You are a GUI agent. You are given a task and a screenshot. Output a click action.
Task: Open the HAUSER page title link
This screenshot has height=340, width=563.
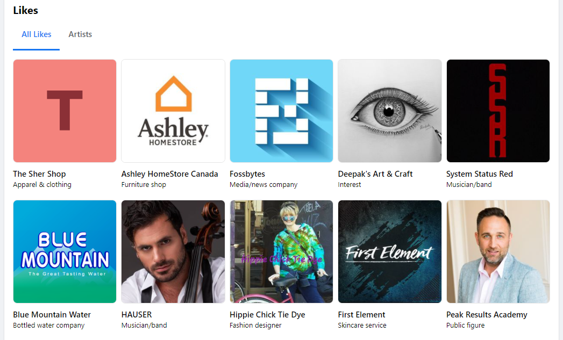coord(137,315)
